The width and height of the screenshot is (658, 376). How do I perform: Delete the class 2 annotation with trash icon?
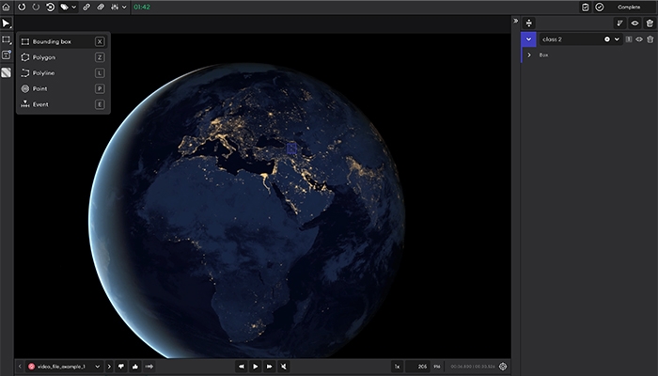click(x=650, y=39)
